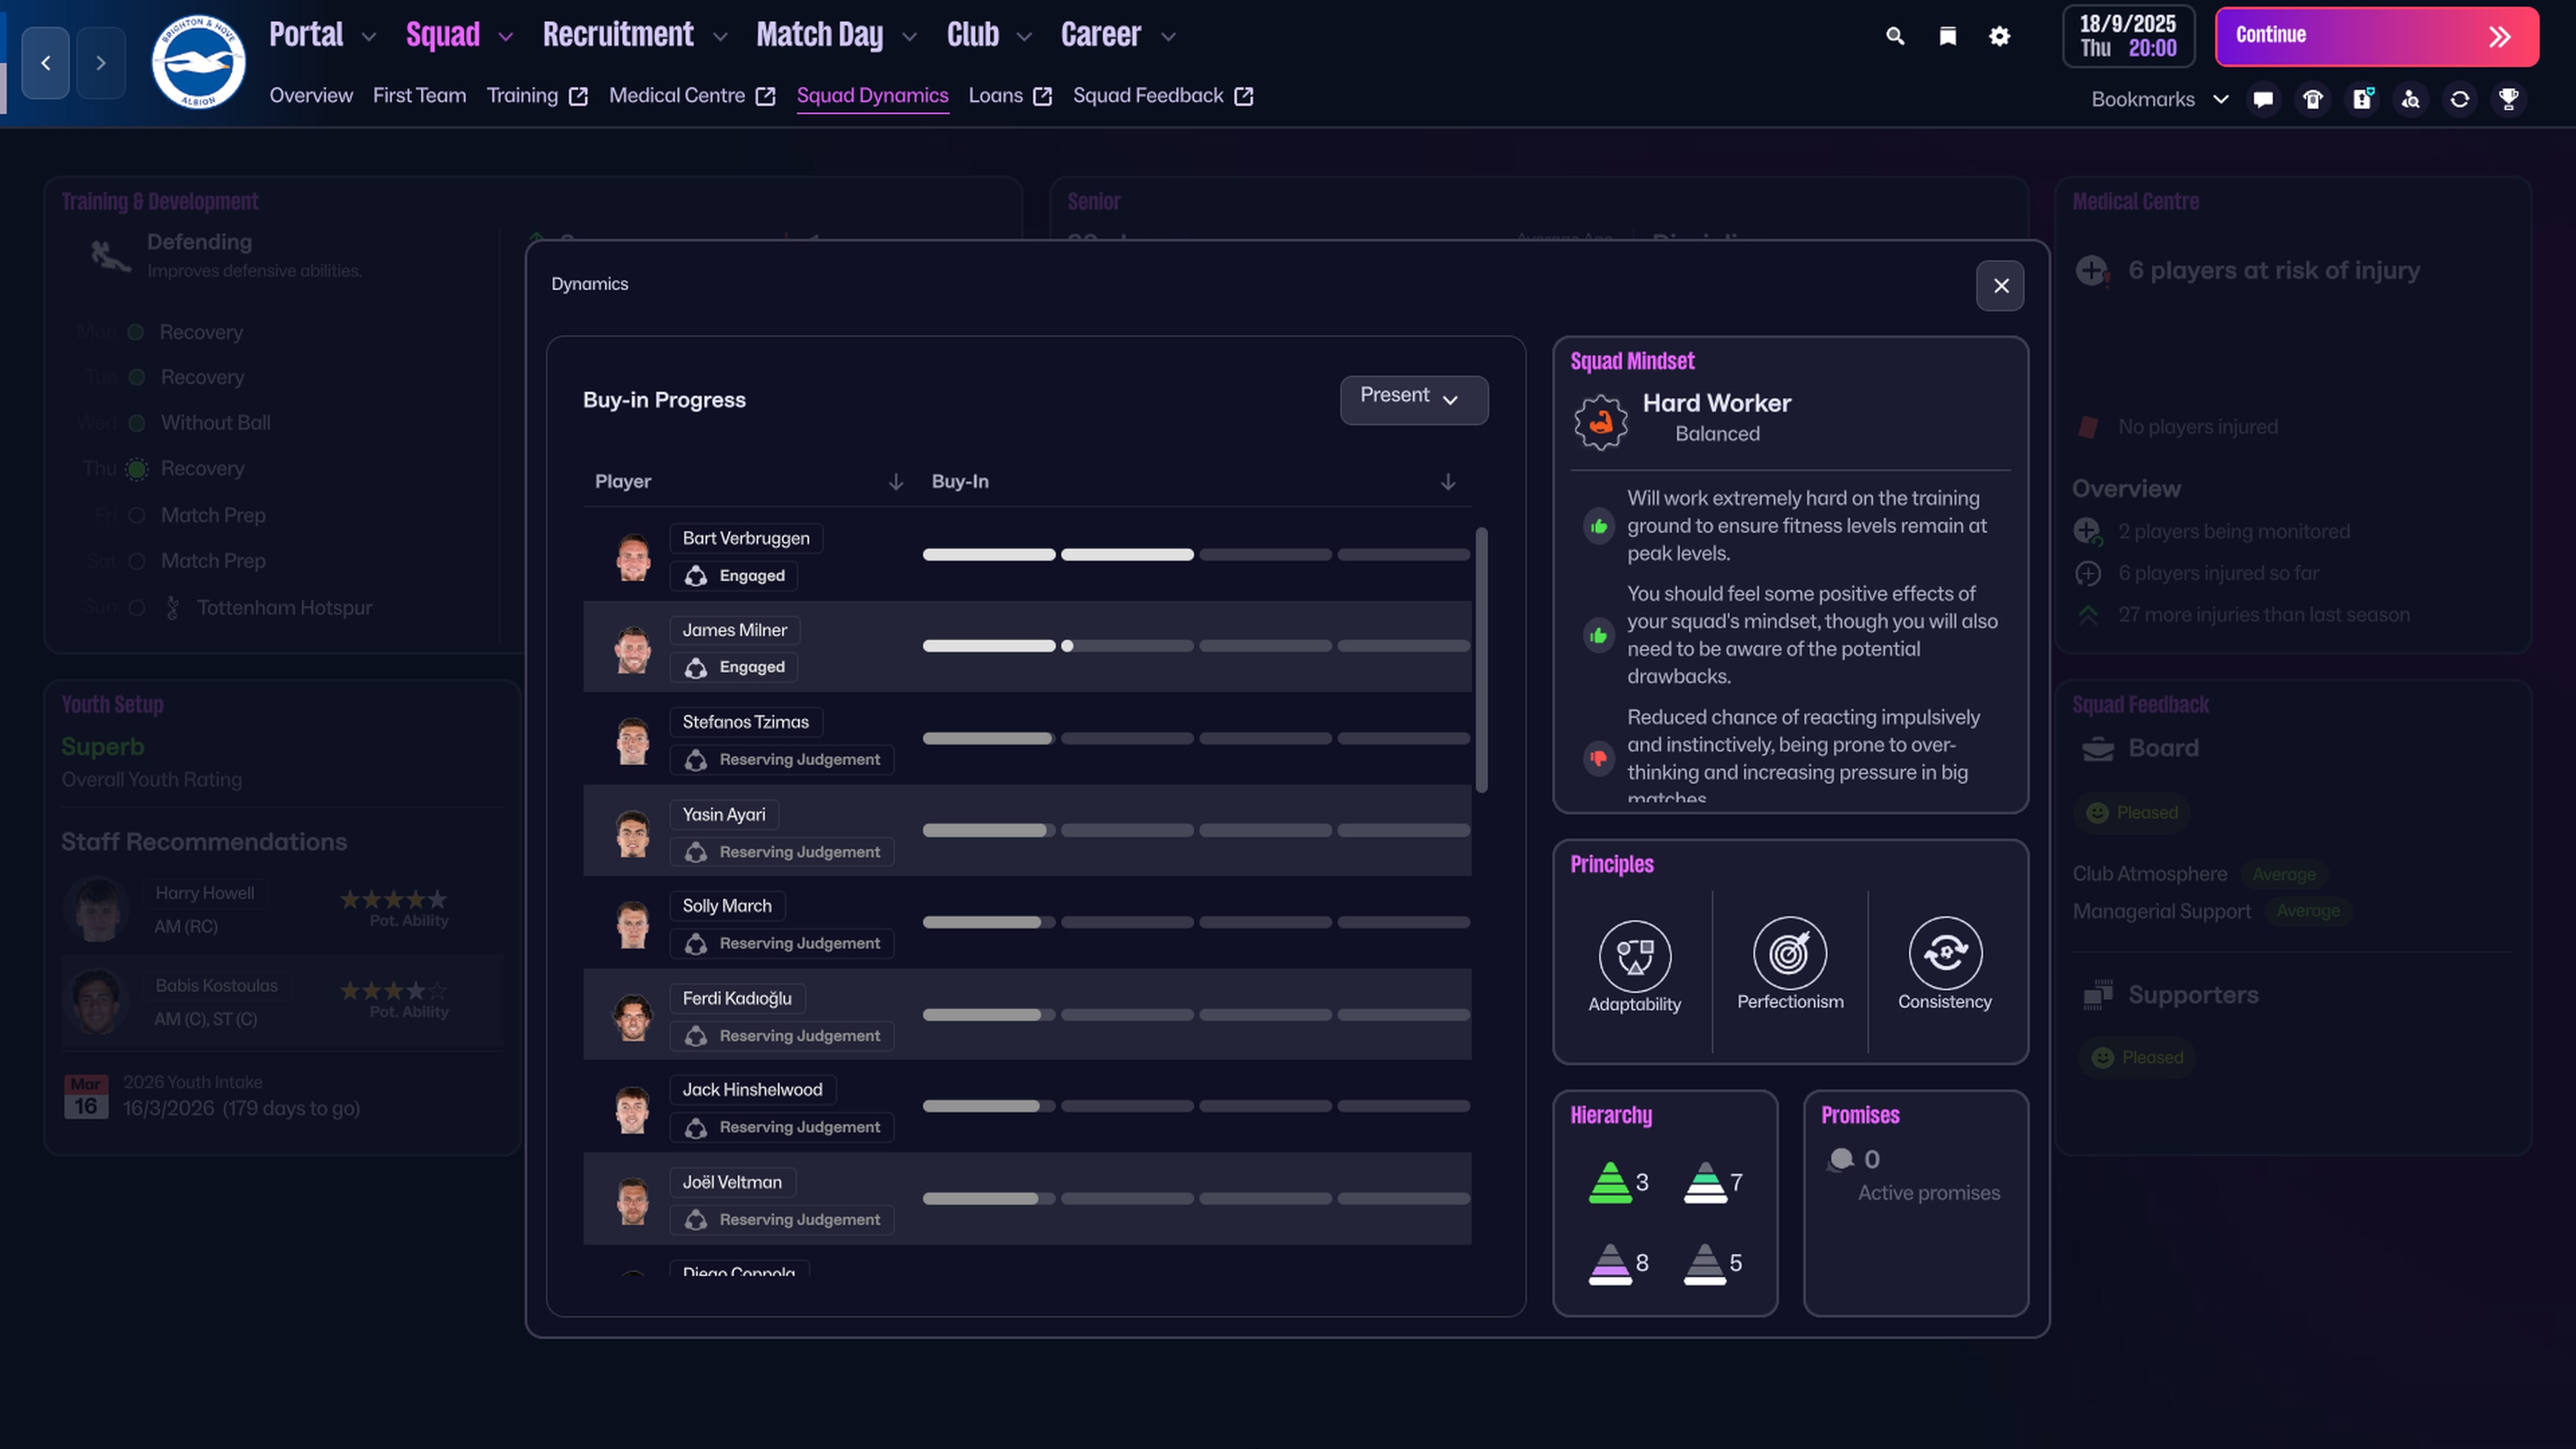Click the Buy-In column sort arrow
2576x1449 pixels.
tap(1448, 481)
